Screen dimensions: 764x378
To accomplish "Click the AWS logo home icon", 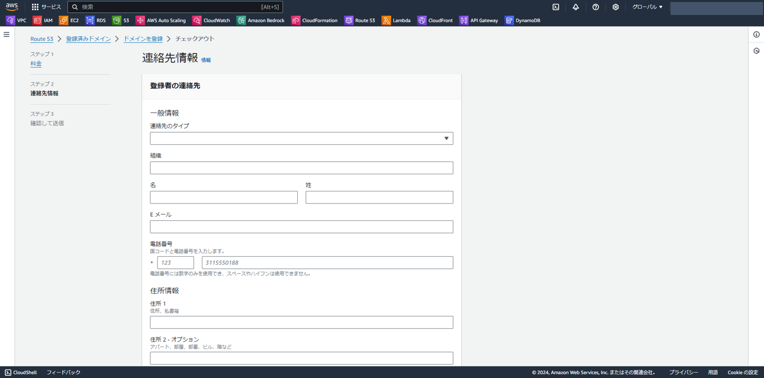I will pos(12,7).
